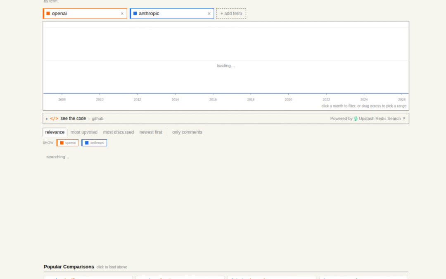Screen dimensions: 446x279
Task: Click the + add term button
Action: tap(231, 14)
